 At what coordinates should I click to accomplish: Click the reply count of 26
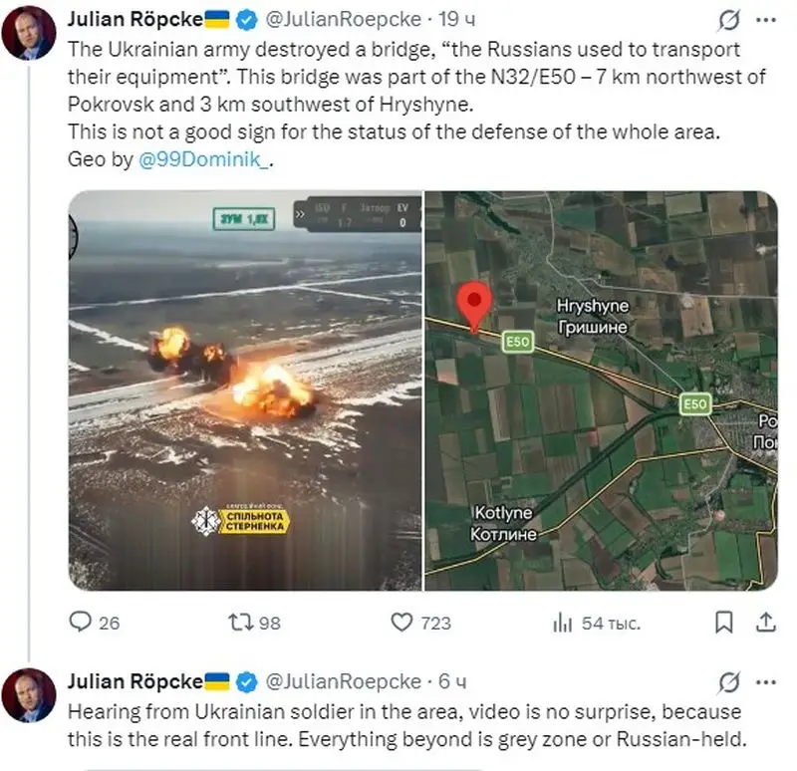109,622
